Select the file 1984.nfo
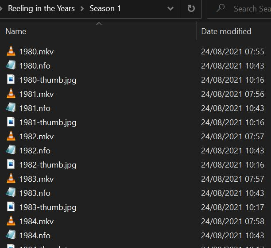 pyautogui.click(x=35, y=235)
